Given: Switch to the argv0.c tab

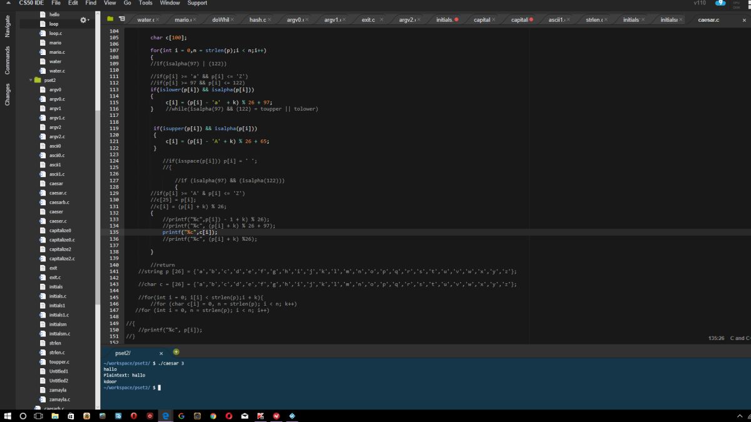Looking at the screenshot, I should (294, 20).
